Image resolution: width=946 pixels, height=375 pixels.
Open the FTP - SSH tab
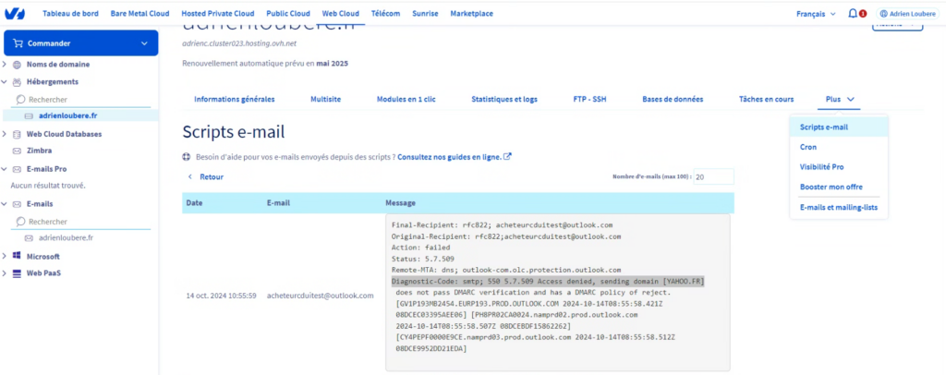589,99
